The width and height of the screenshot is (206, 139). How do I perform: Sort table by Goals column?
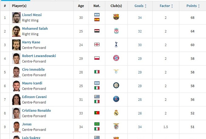pyautogui.click(x=140, y=6)
